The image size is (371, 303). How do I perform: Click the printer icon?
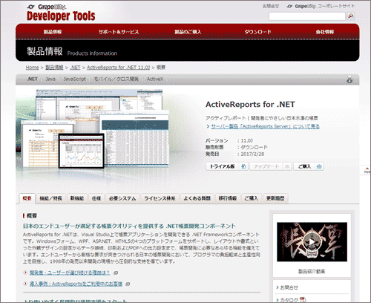click(349, 79)
